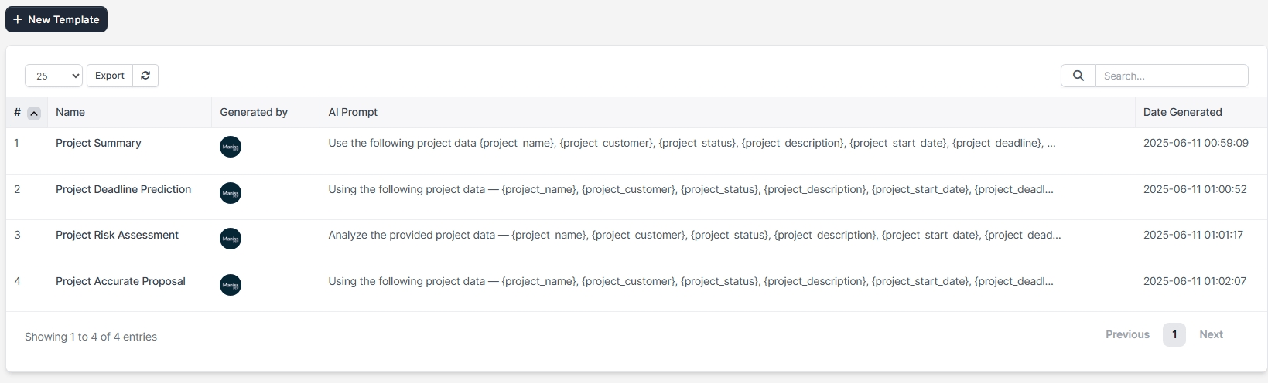Open the Project Accurate Proposal template
The image size is (1268, 383).
tap(121, 281)
